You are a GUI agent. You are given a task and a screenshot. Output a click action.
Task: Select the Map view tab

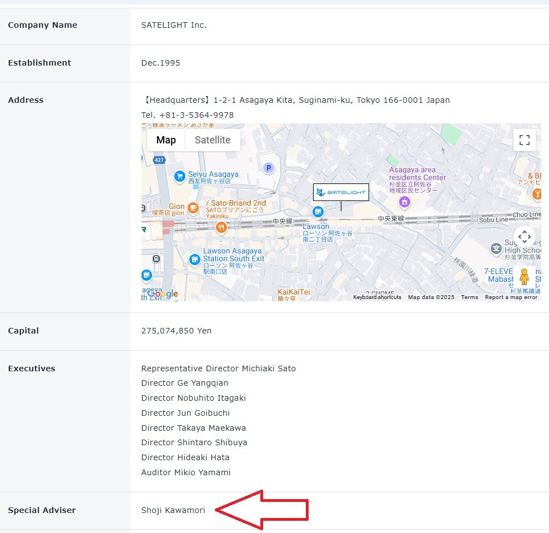(166, 140)
